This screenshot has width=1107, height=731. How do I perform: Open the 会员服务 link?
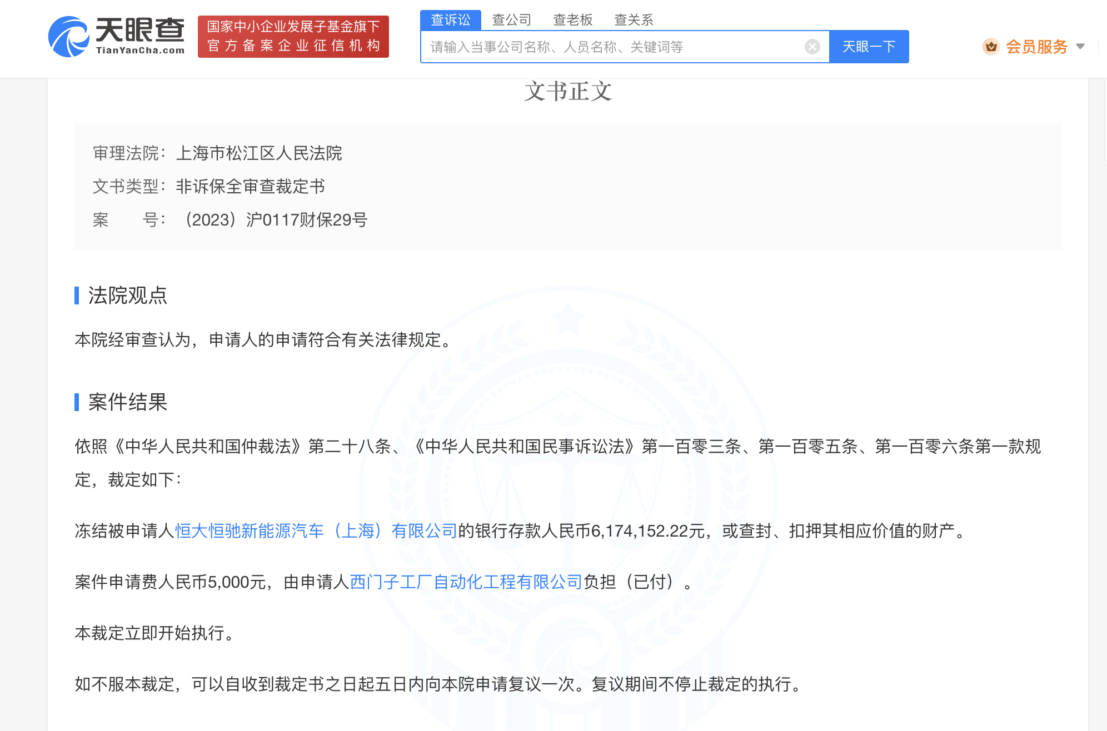(1036, 47)
